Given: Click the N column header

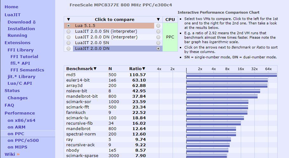Looking at the screenshot, I should point(110,69).
